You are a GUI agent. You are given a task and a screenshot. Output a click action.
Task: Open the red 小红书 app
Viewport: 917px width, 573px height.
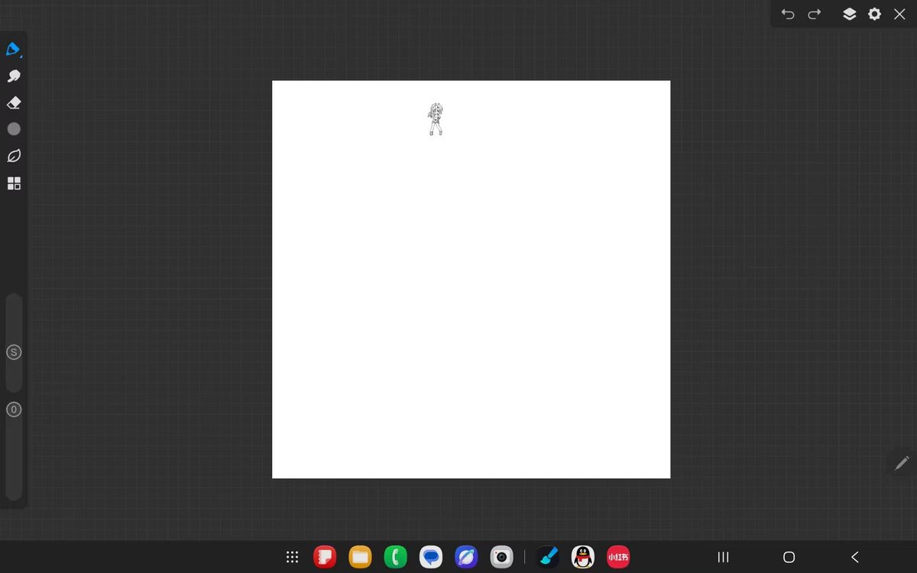click(618, 557)
